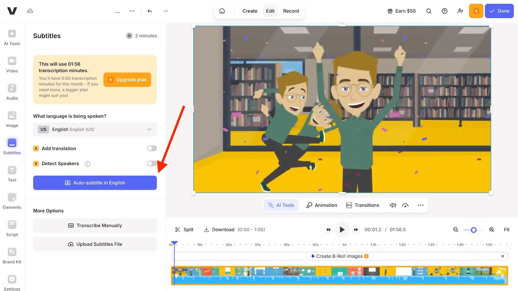Open the AI Tools sidebar panel
This screenshot has width=518, height=291.
point(12,37)
